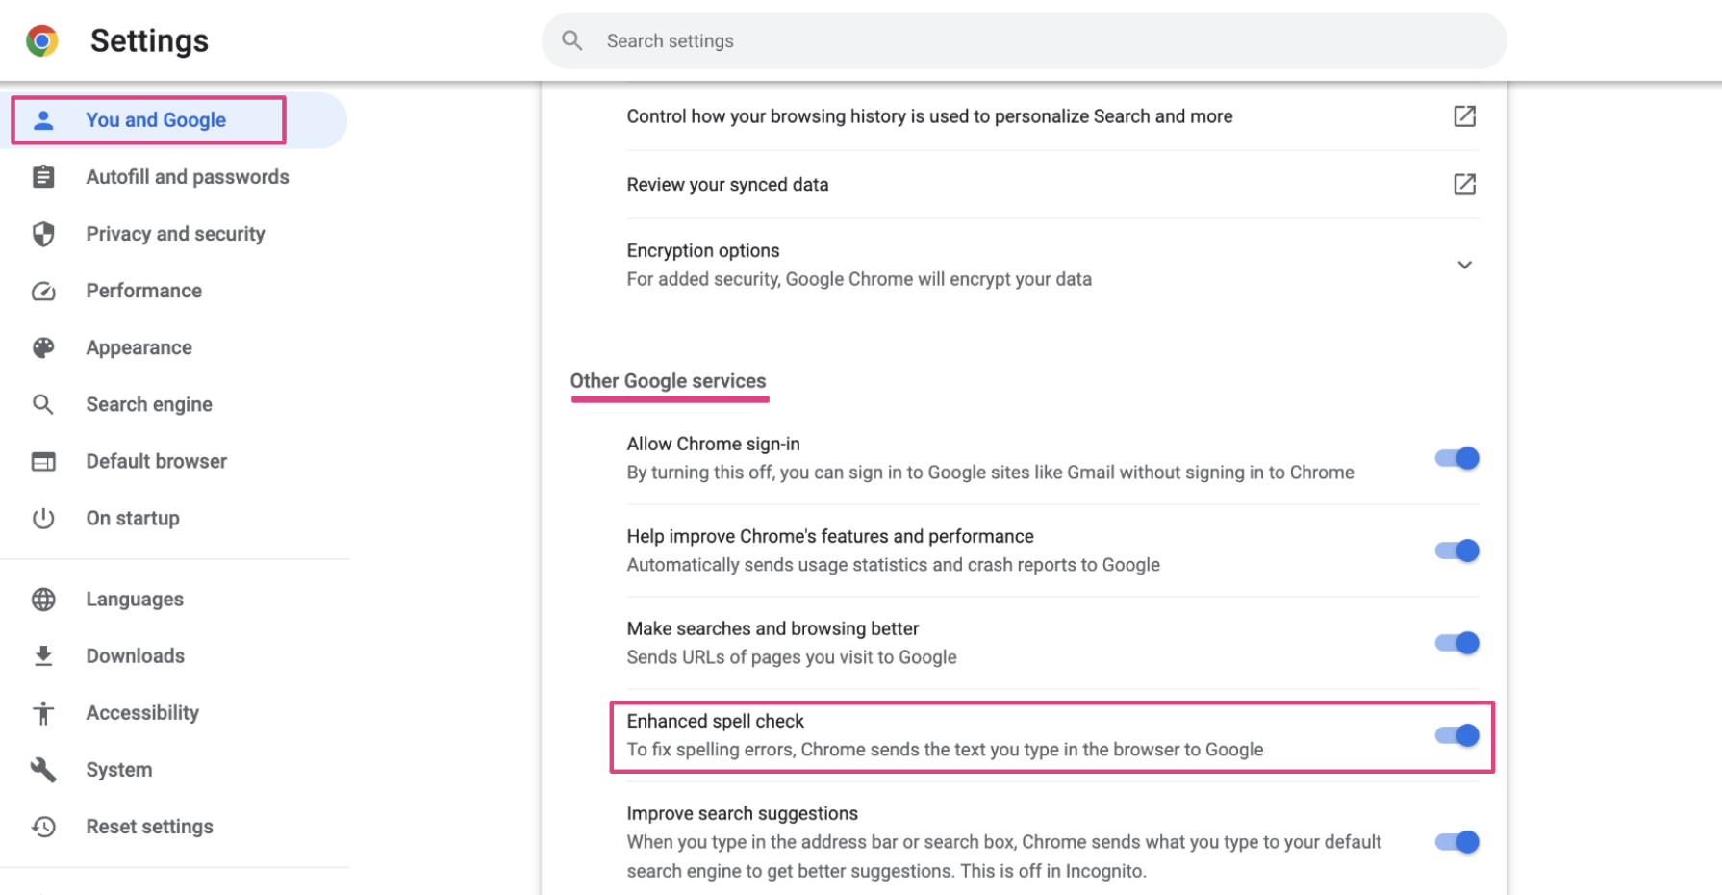Screen dimensions: 1722x895
Task: Click the Chrome logo icon
Action: click(41, 40)
